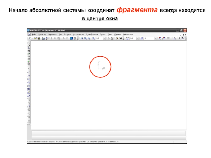Select the Circle tool in the left panel
211x158 pixels.
click(x=29, y=79)
